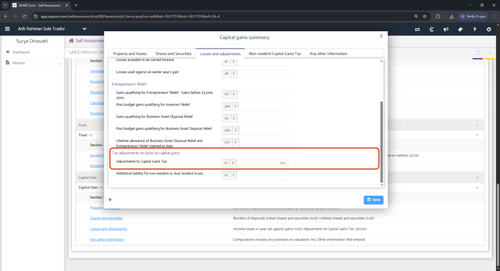Close the Capital gains summary dialog
This screenshot has height=271, width=500.
(x=381, y=36)
